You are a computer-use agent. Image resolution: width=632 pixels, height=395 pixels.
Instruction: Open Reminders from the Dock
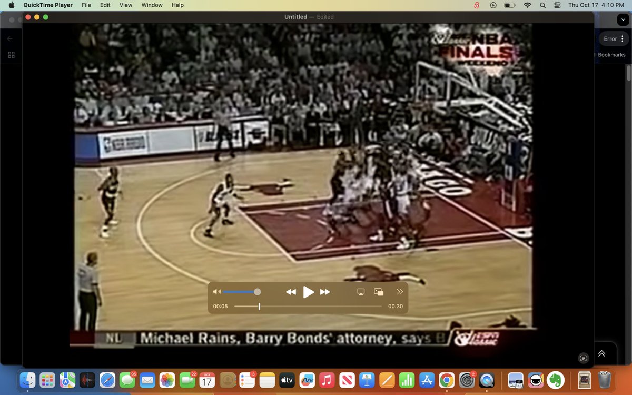[247, 379]
